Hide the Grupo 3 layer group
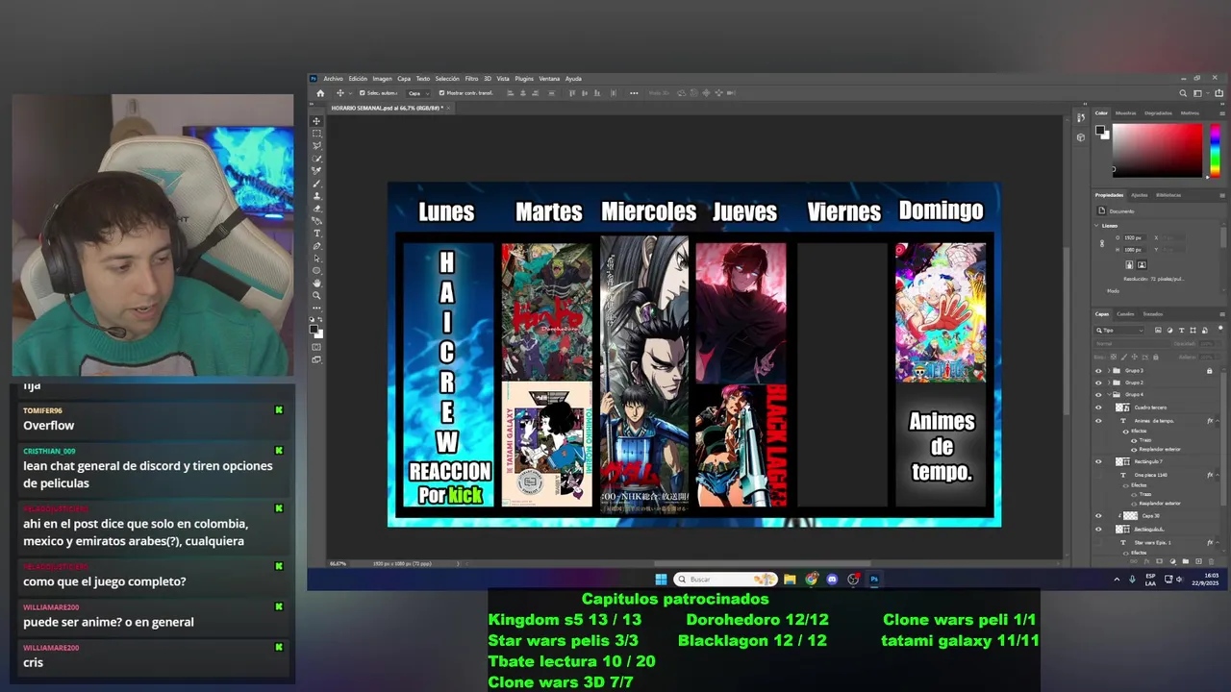The image size is (1231, 692). point(1099,371)
